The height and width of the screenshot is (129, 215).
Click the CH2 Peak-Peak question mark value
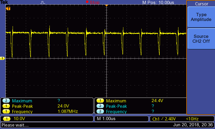click(153, 106)
